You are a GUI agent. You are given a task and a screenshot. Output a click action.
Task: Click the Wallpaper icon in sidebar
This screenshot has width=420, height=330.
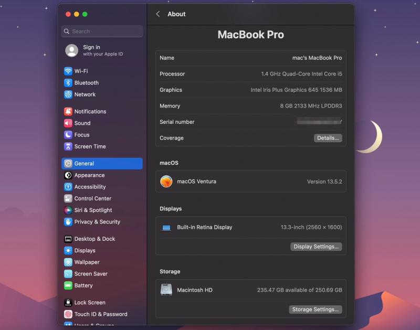click(68, 262)
